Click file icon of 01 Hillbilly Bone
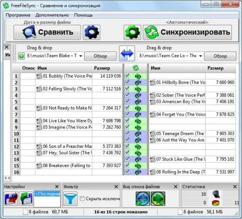This screenshot has width=242, height=219. click(153, 83)
